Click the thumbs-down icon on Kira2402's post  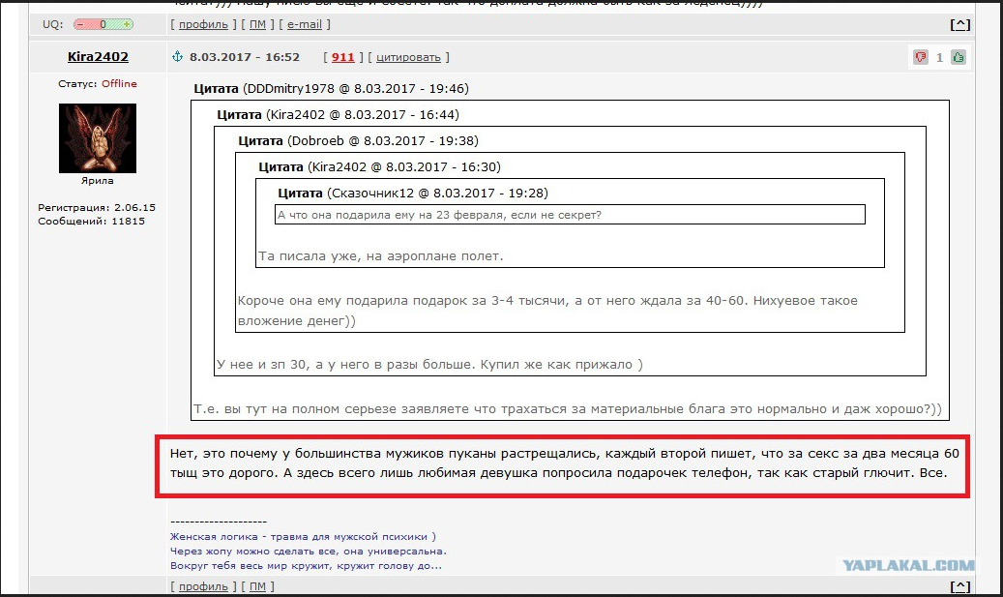point(921,58)
